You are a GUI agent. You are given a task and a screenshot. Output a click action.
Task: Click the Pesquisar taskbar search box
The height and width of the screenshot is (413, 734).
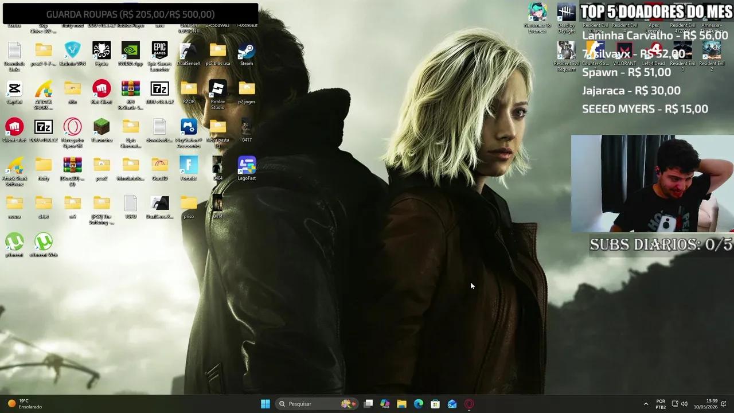pyautogui.click(x=317, y=404)
